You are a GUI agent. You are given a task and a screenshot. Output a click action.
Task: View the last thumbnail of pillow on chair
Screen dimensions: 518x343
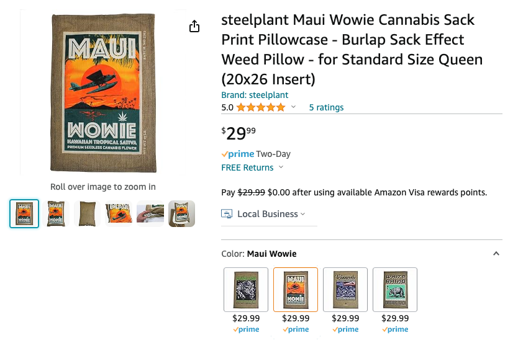[x=181, y=214]
